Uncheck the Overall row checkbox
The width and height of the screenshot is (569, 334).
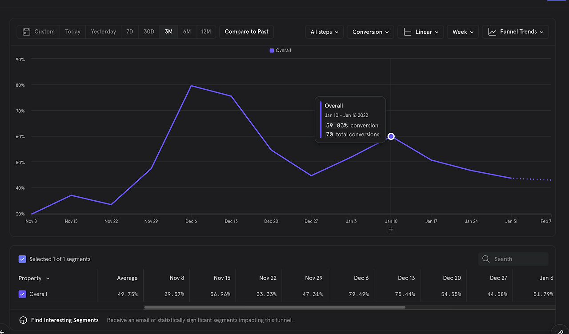pyautogui.click(x=22, y=294)
